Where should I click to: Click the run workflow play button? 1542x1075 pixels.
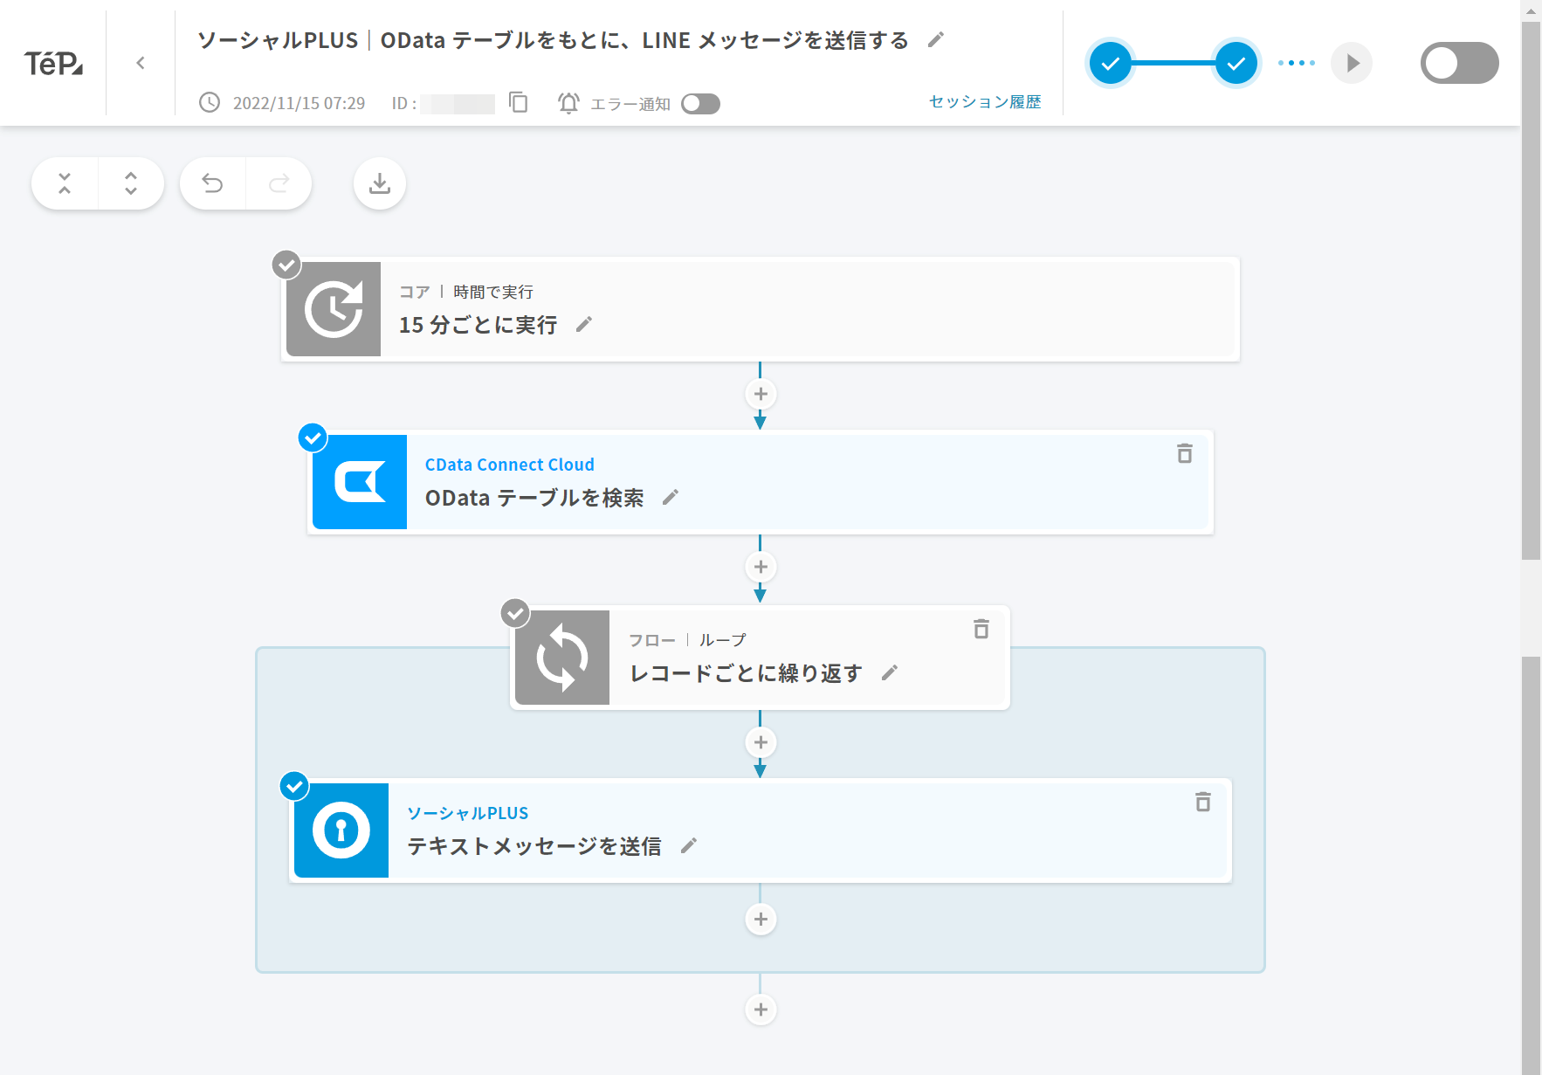(1352, 62)
